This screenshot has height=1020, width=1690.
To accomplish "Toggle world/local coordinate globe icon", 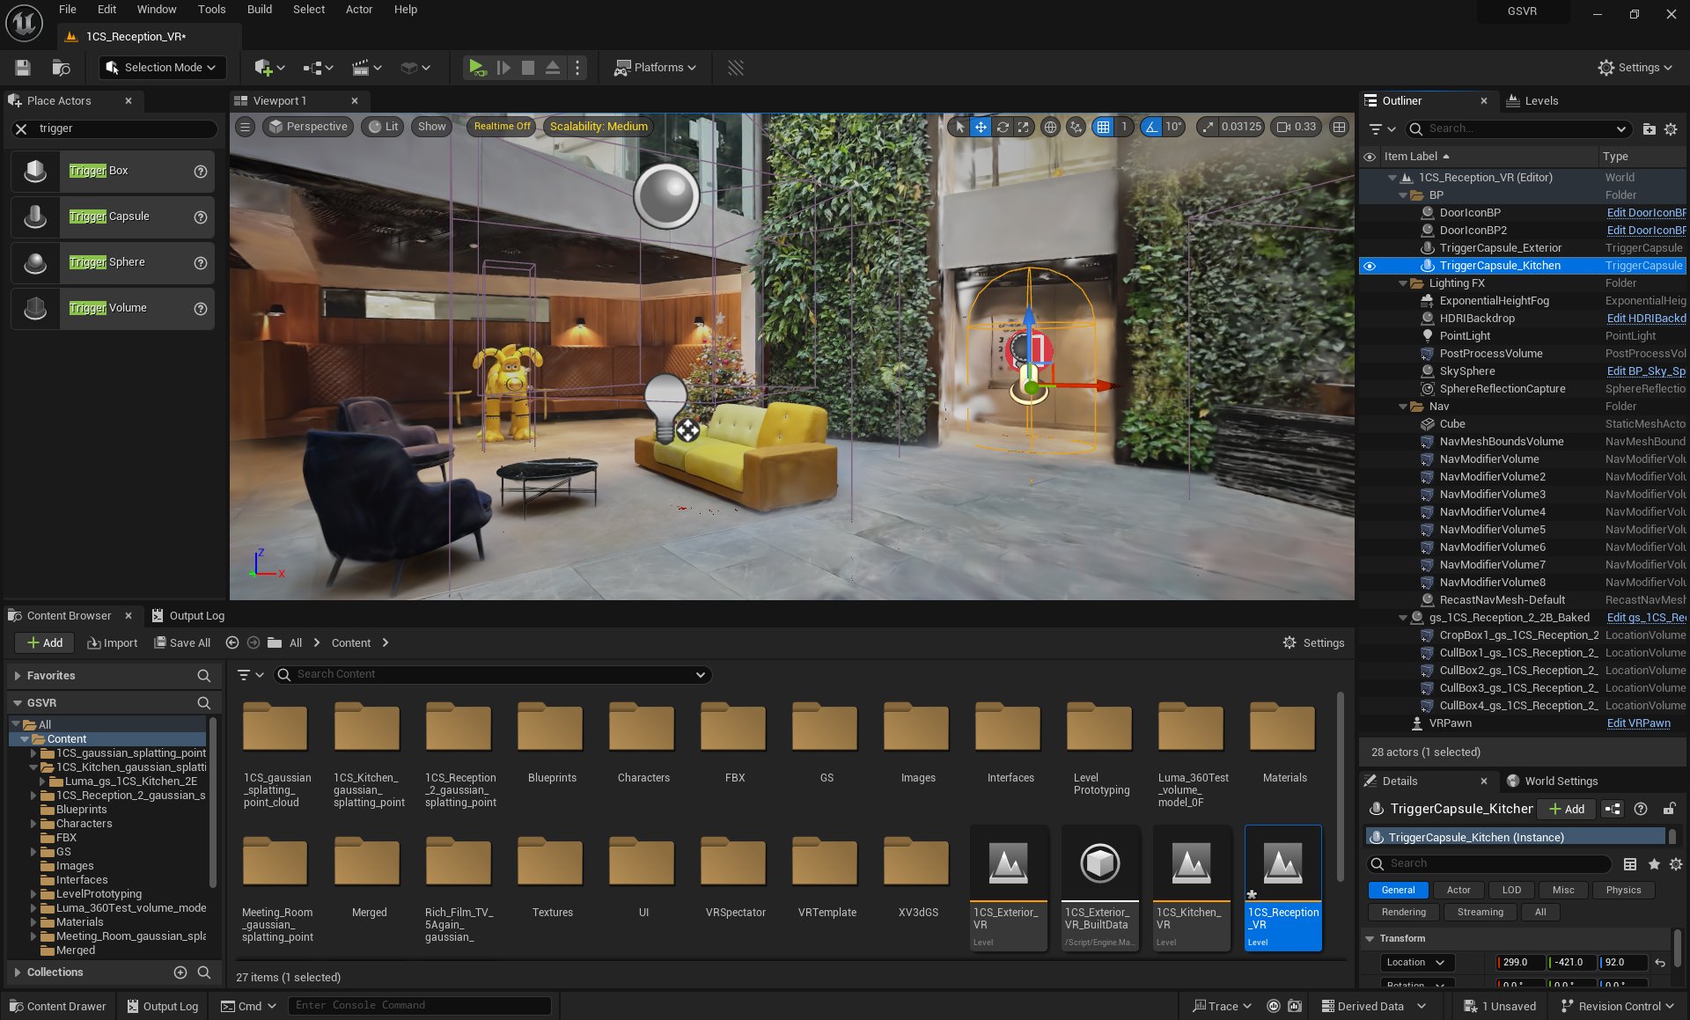I will tap(1050, 127).
